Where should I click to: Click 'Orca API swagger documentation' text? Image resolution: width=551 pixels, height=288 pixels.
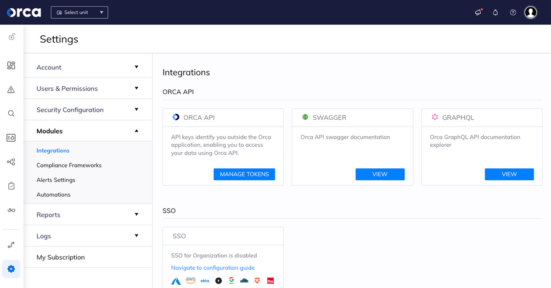click(x=345, y=137)
